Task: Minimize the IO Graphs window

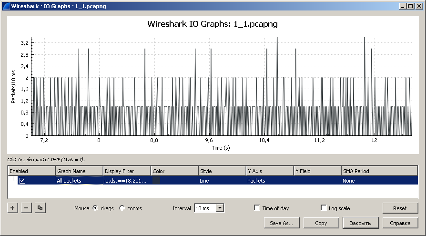Action: click(x=403, y=6)
